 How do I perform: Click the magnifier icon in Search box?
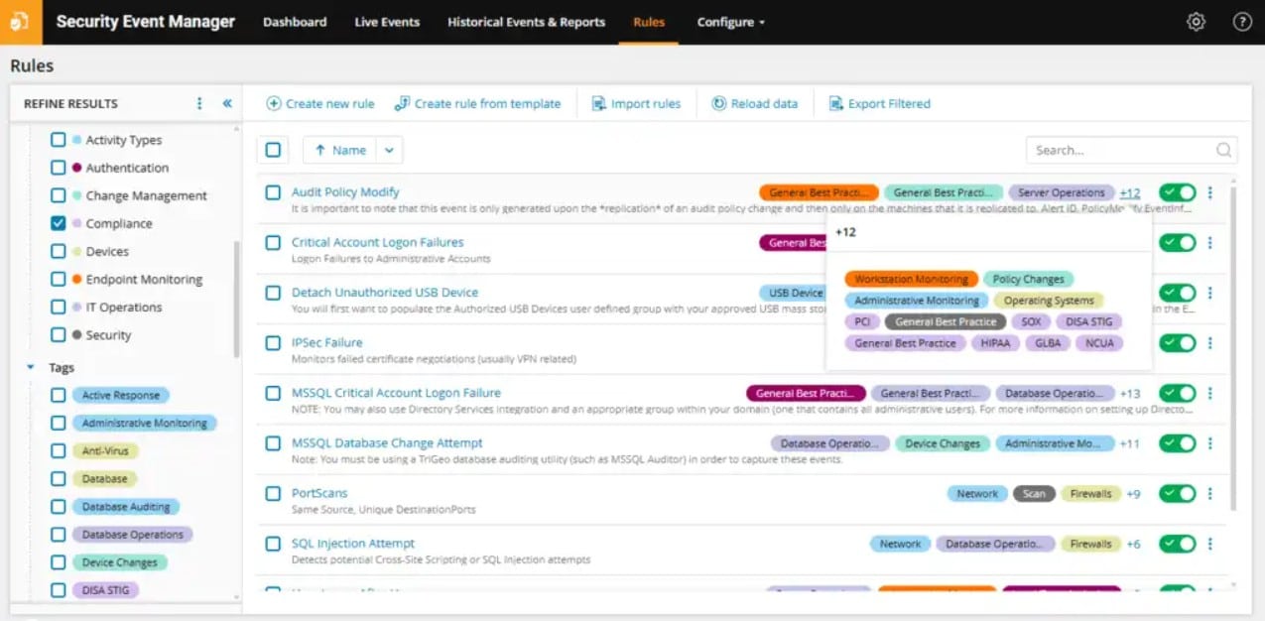(x=1224, y=151)
